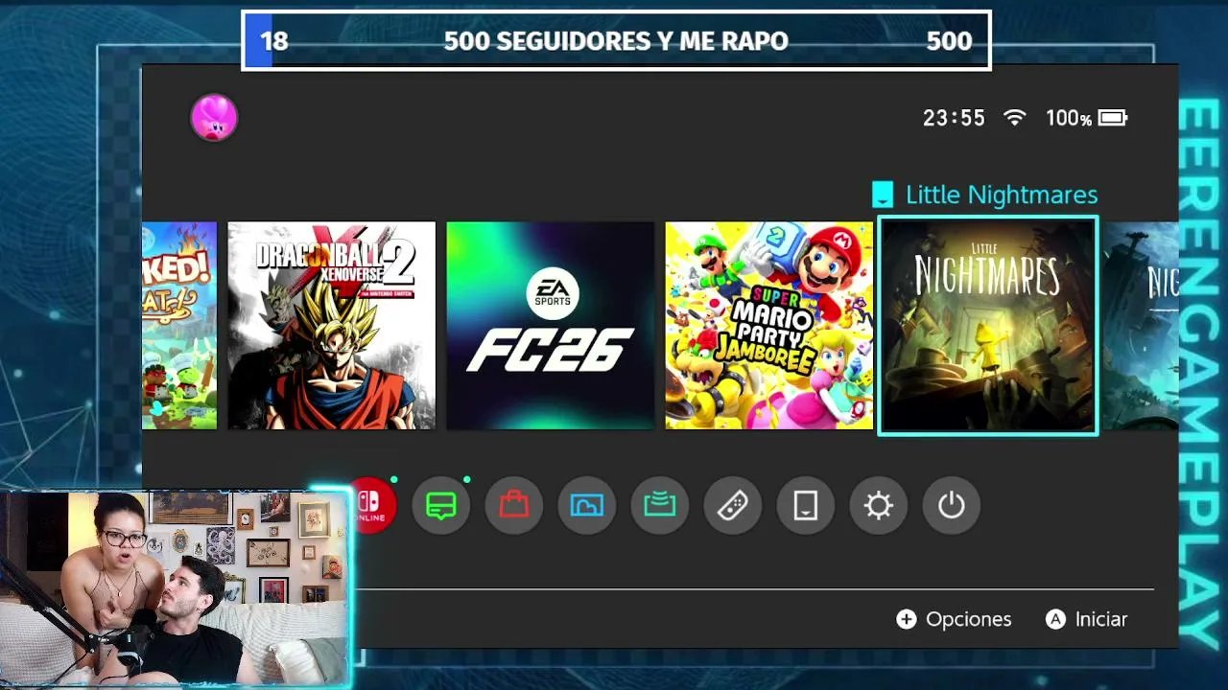Open the green News icon

441,505
